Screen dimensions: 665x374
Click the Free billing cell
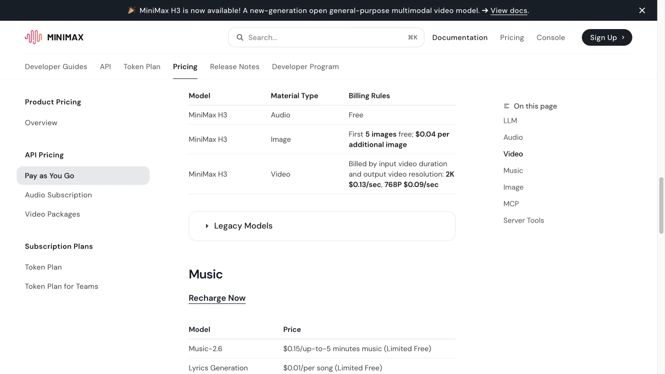[x=356, y=115]
